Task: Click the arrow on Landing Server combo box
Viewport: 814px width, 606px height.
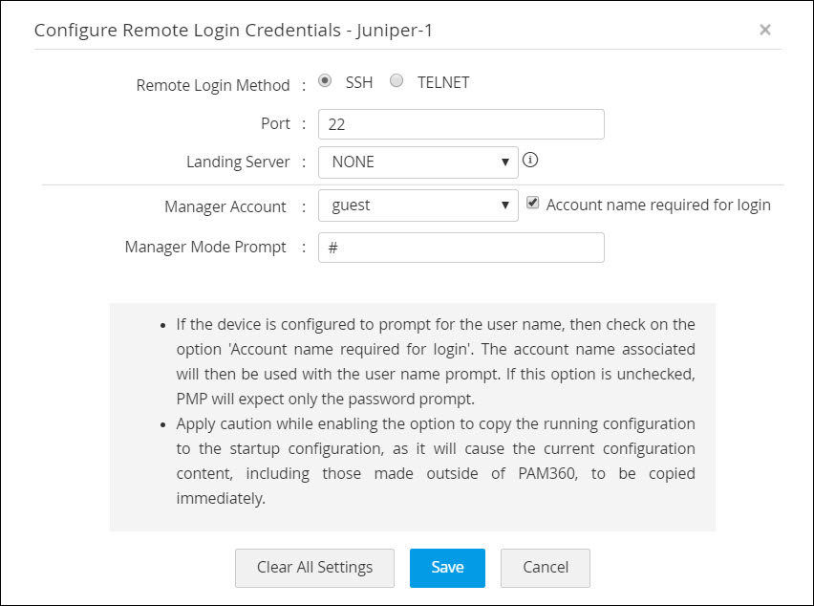Action: click(x=505, y=162)
